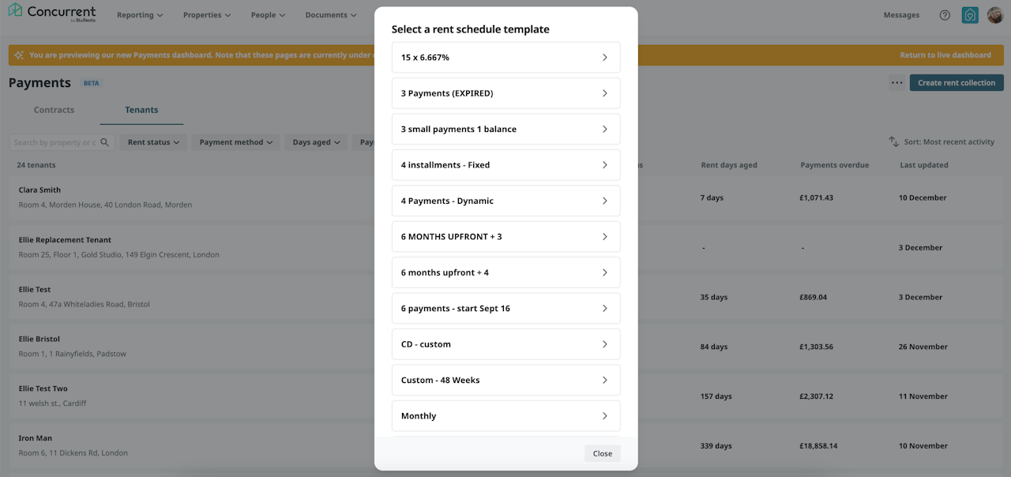Open the help question mark icon
The image size is (1011, 477).
pyautogui.click(x=945, y=15)
